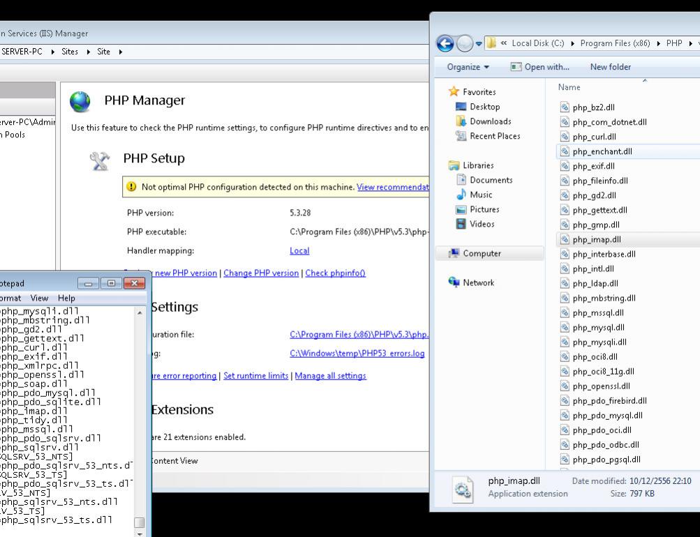
Task: Open the View menu in Notepad
Action: click(39, 298)
